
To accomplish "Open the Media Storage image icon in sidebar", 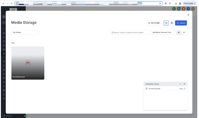I will [x=4, y=78].
